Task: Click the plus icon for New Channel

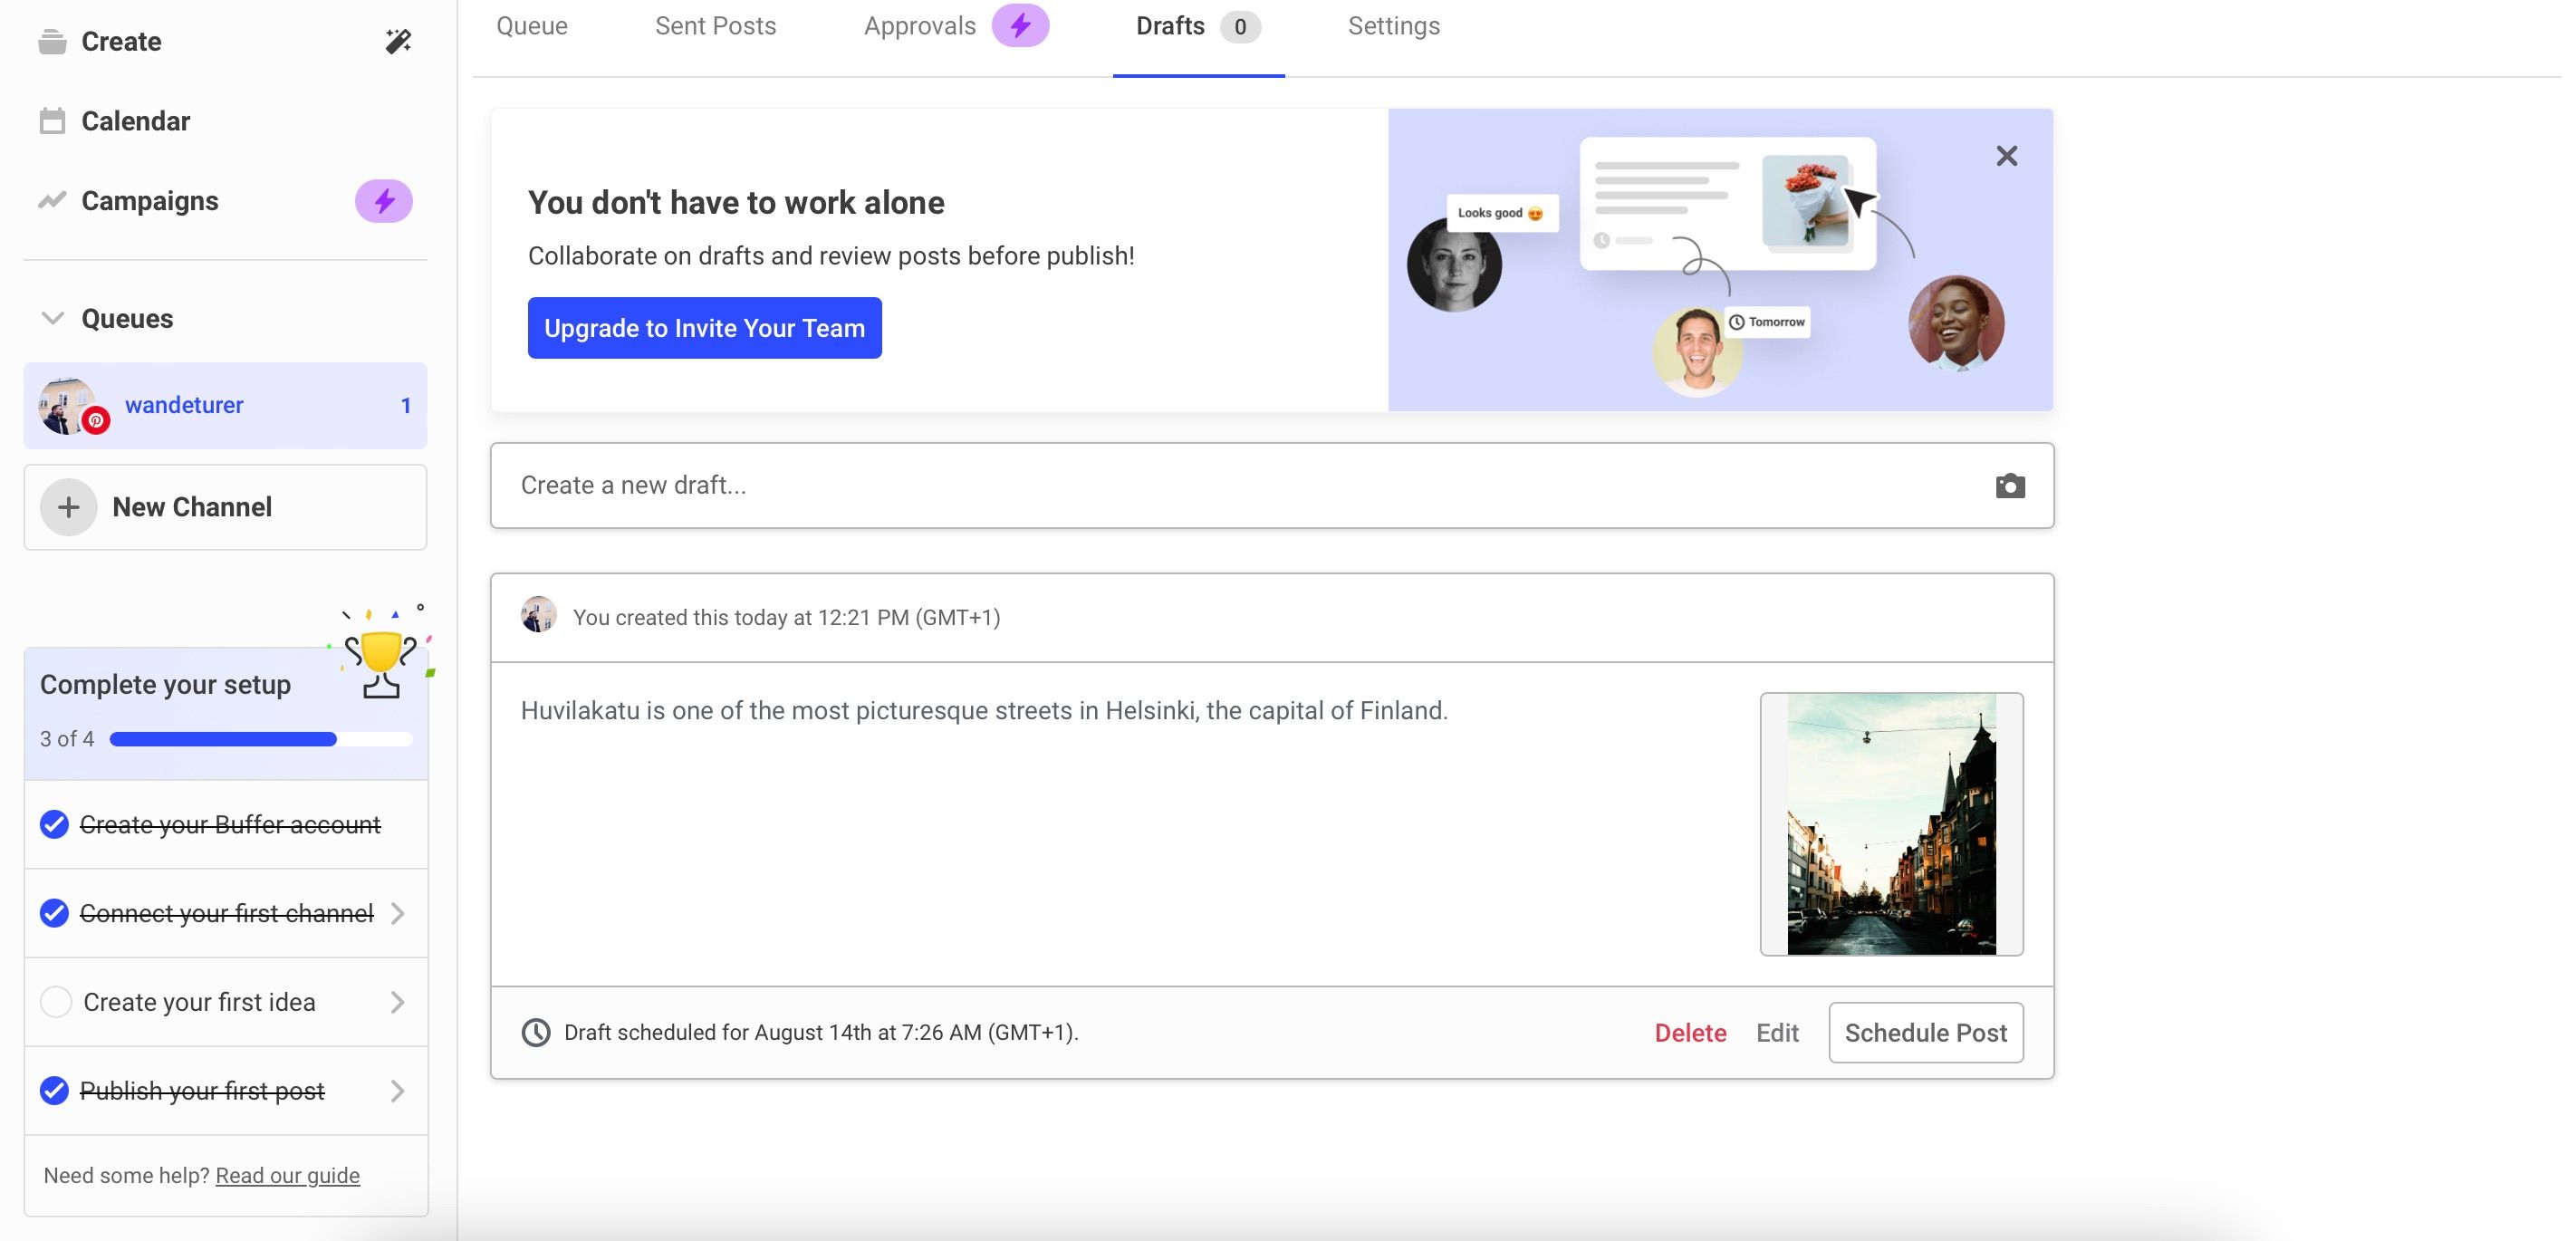Action: tap(68, 507)
